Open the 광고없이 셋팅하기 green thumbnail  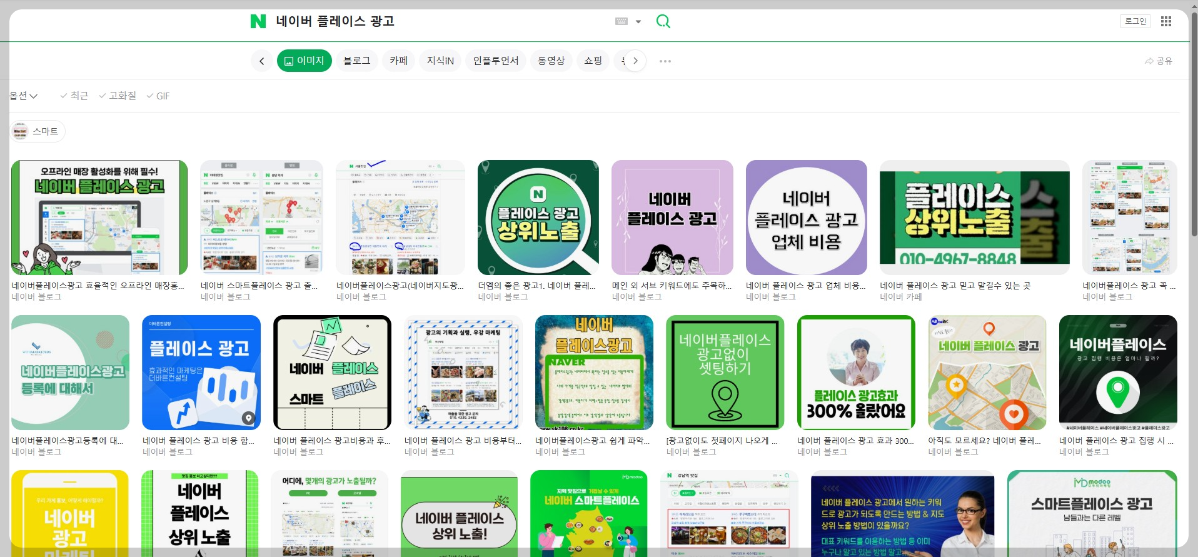tap(725, 373)
